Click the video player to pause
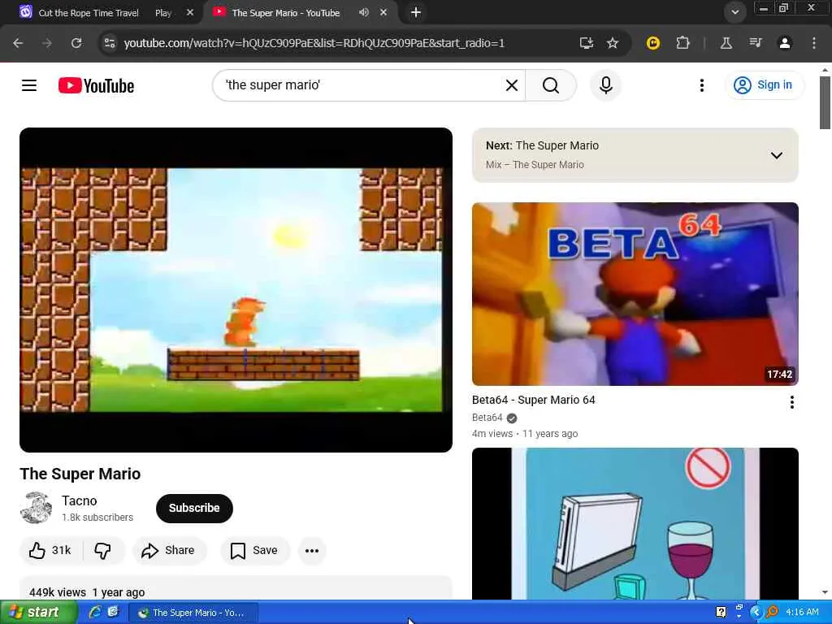 (236, 290)
